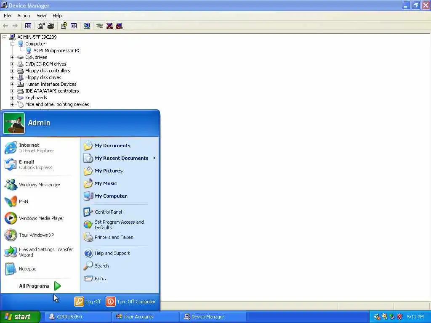
Task: Click the Update Driver toolbar icon
Action: [99, 26]
